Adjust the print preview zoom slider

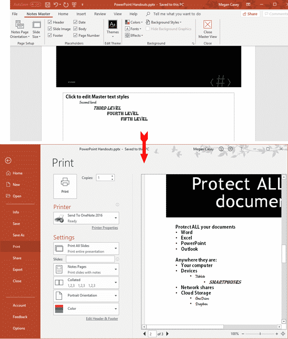tap(260, 334)
